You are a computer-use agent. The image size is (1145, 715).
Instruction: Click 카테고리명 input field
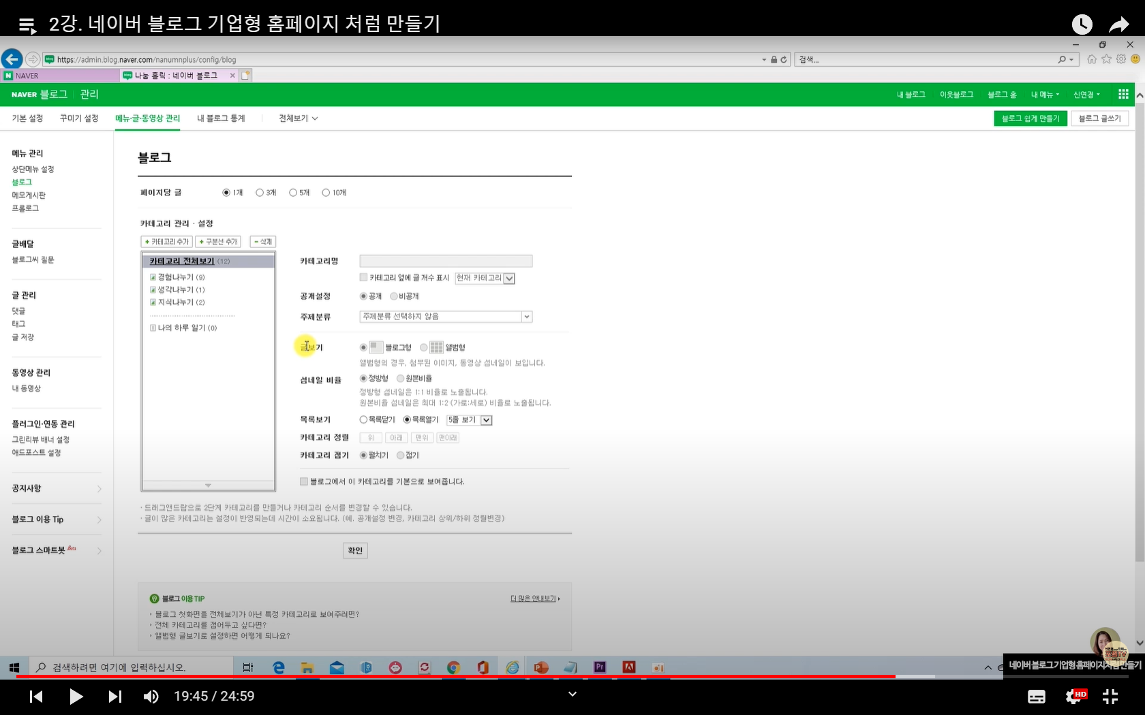coord(446,261)
